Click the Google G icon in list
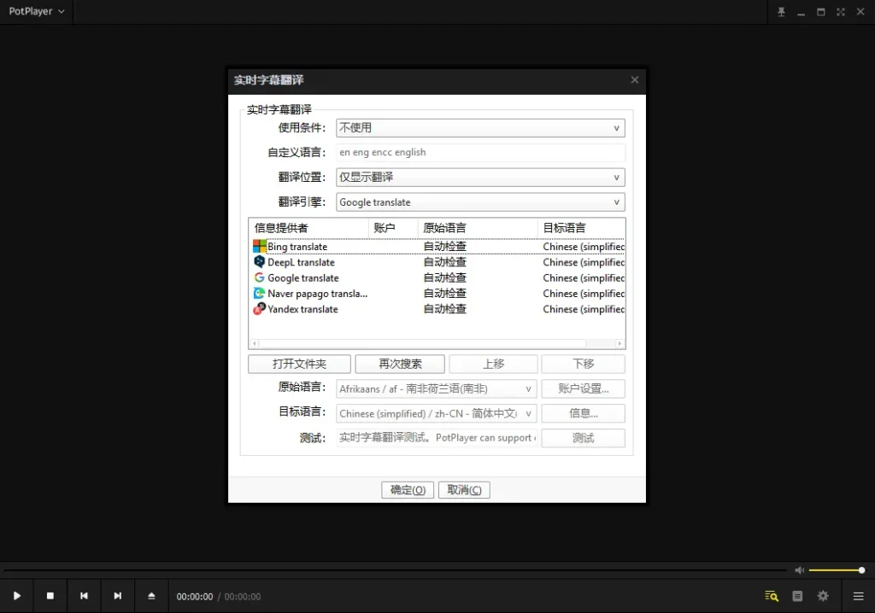The width and height of the screenshot is (875, 613). click(260, 277)
